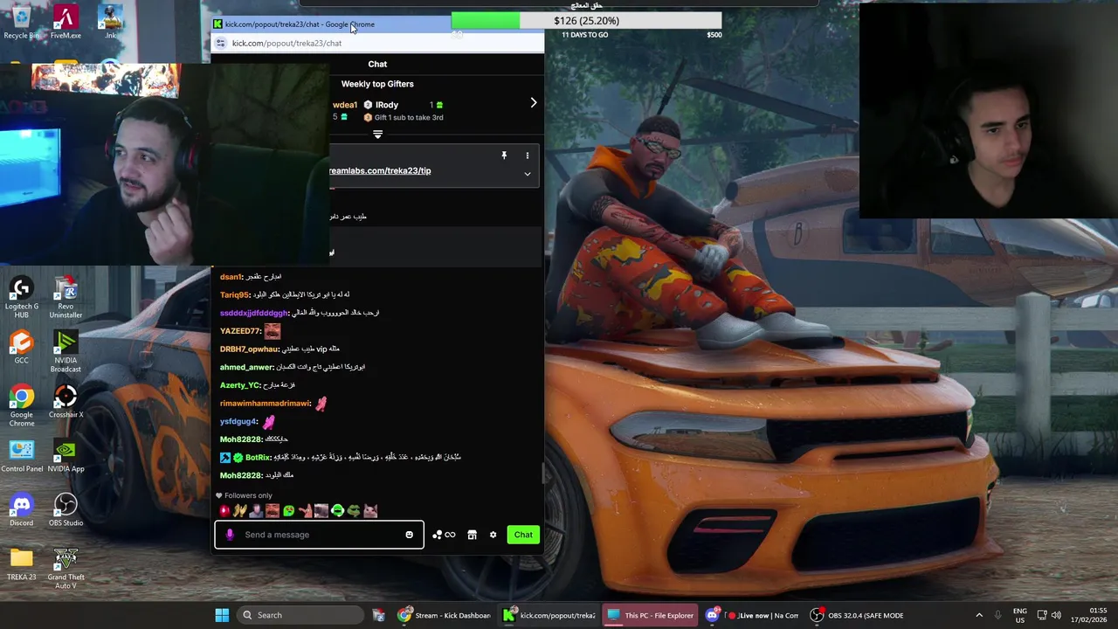Insert the praying hands emote
Viewport: 1118px width, 629px height.
pos(240,511)
